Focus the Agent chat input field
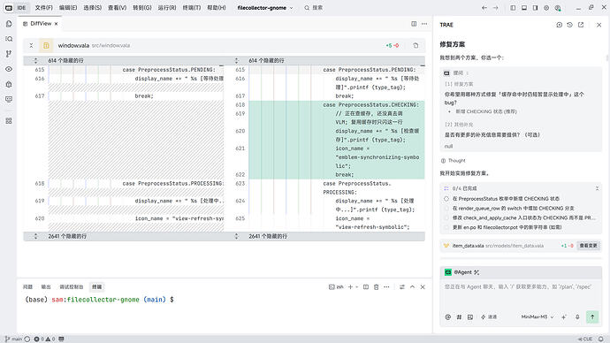Screen dimensions: 610x343 pyautogui.click(x=521, y=293)
